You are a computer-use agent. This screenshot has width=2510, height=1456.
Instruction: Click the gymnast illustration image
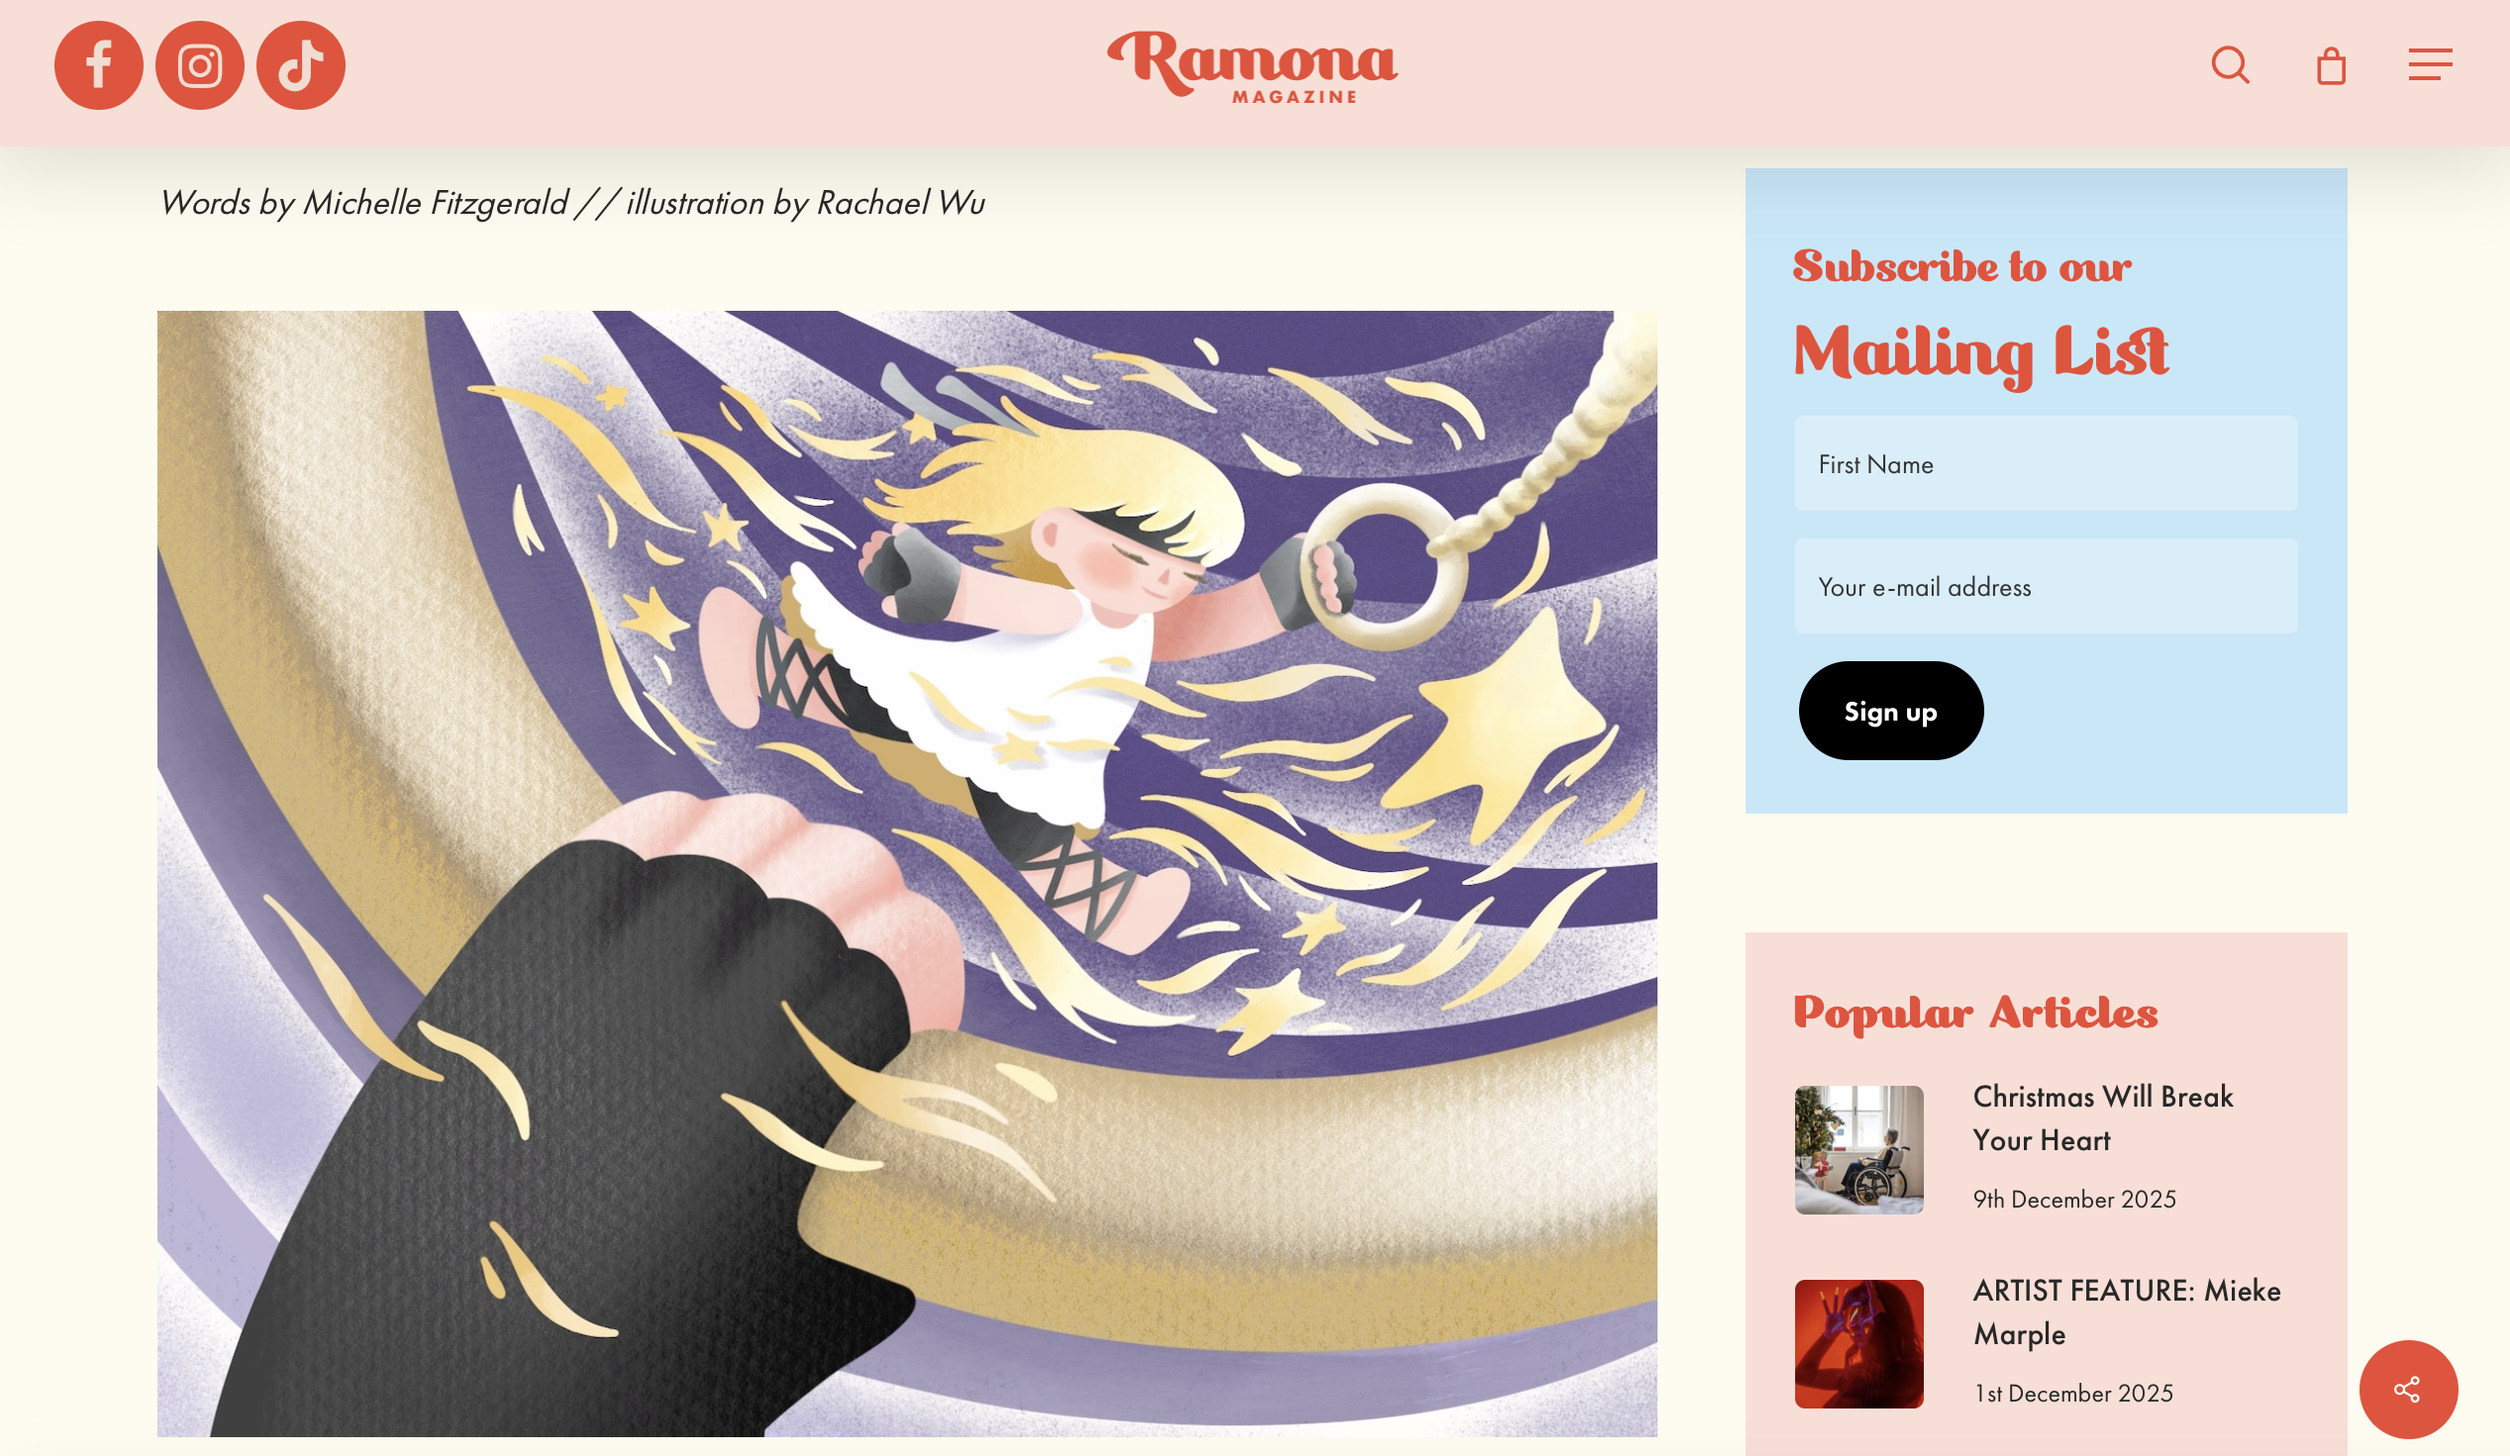click(x=906, y=873)
